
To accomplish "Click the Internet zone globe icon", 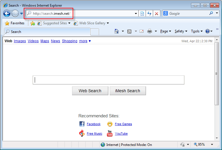I will 103,145.
